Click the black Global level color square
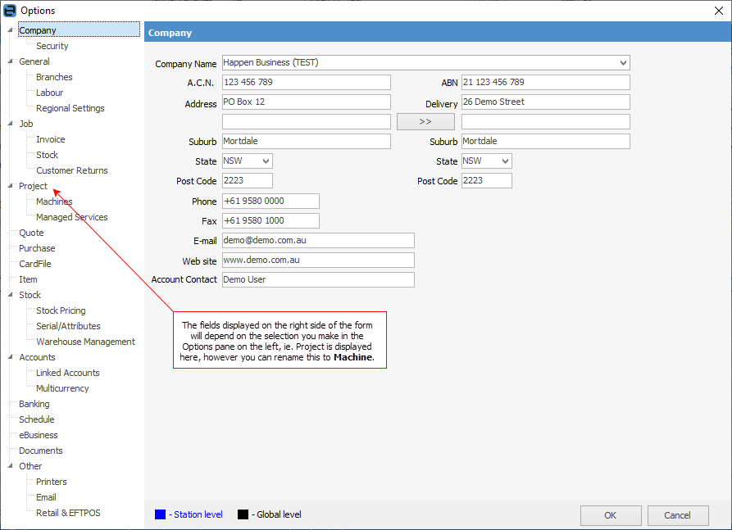 (x=243, y=514)
